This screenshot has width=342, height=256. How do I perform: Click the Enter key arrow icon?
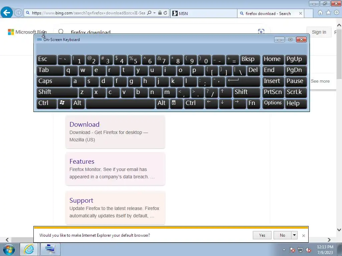pyautogui.click(x=243, y=81)
